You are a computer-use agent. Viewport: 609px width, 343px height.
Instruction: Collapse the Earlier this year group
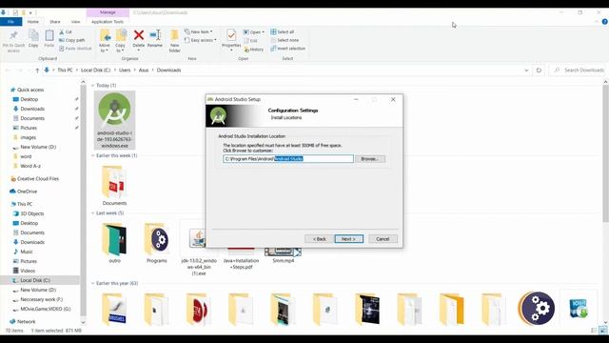(x=93, y=284)
